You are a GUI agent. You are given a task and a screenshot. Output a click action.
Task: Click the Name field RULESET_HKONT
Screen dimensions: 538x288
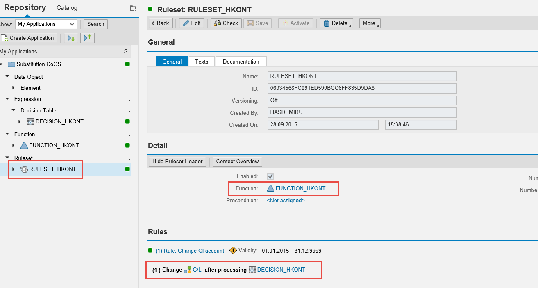tap(362, 76)
